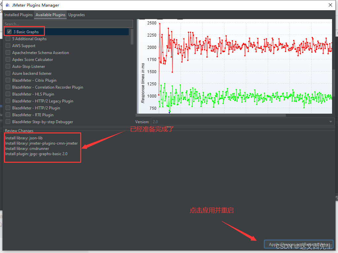Enable BlazeMeter - HTTP/2 Plugin checkbox
This screenshot has width=338, height=253.
(8, 108)
